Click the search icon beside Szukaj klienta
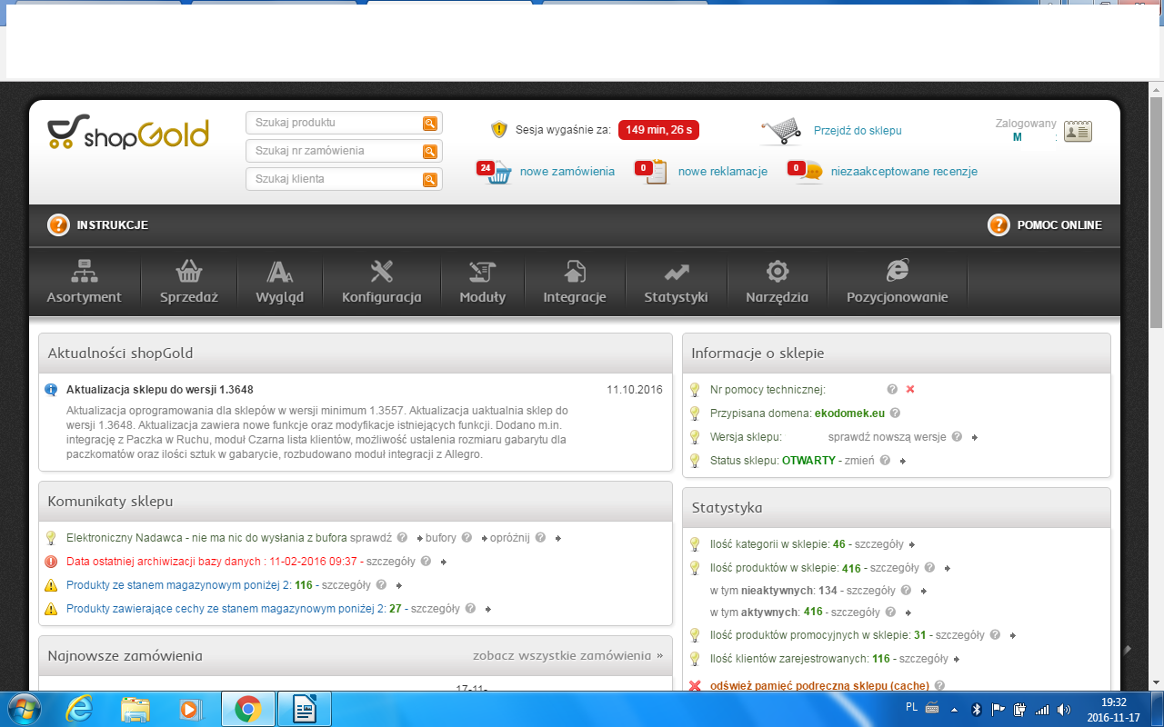 430,180
